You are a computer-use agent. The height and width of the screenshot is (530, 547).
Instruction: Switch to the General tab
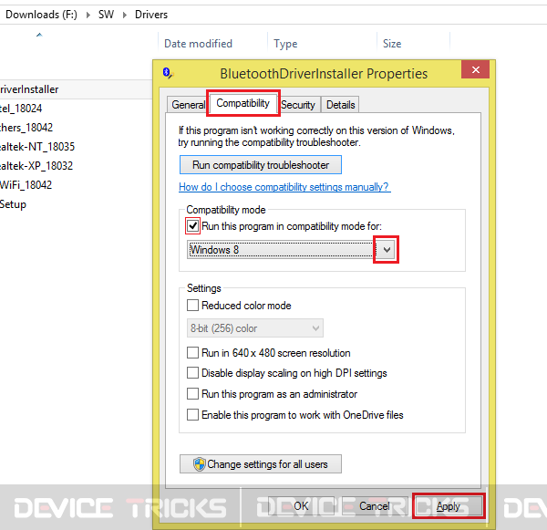pos(188,105)
